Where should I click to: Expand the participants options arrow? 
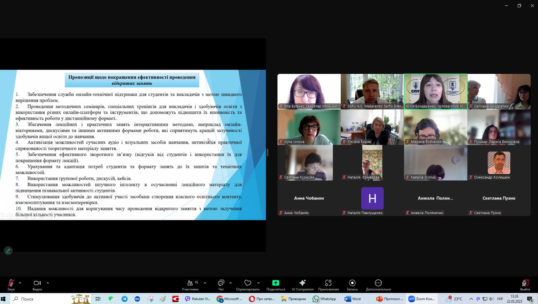205,283
